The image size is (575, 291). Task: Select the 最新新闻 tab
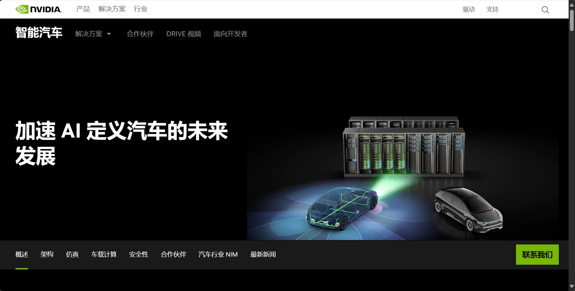263,255
